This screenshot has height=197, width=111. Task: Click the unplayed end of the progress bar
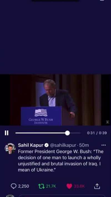pos(75,133)
